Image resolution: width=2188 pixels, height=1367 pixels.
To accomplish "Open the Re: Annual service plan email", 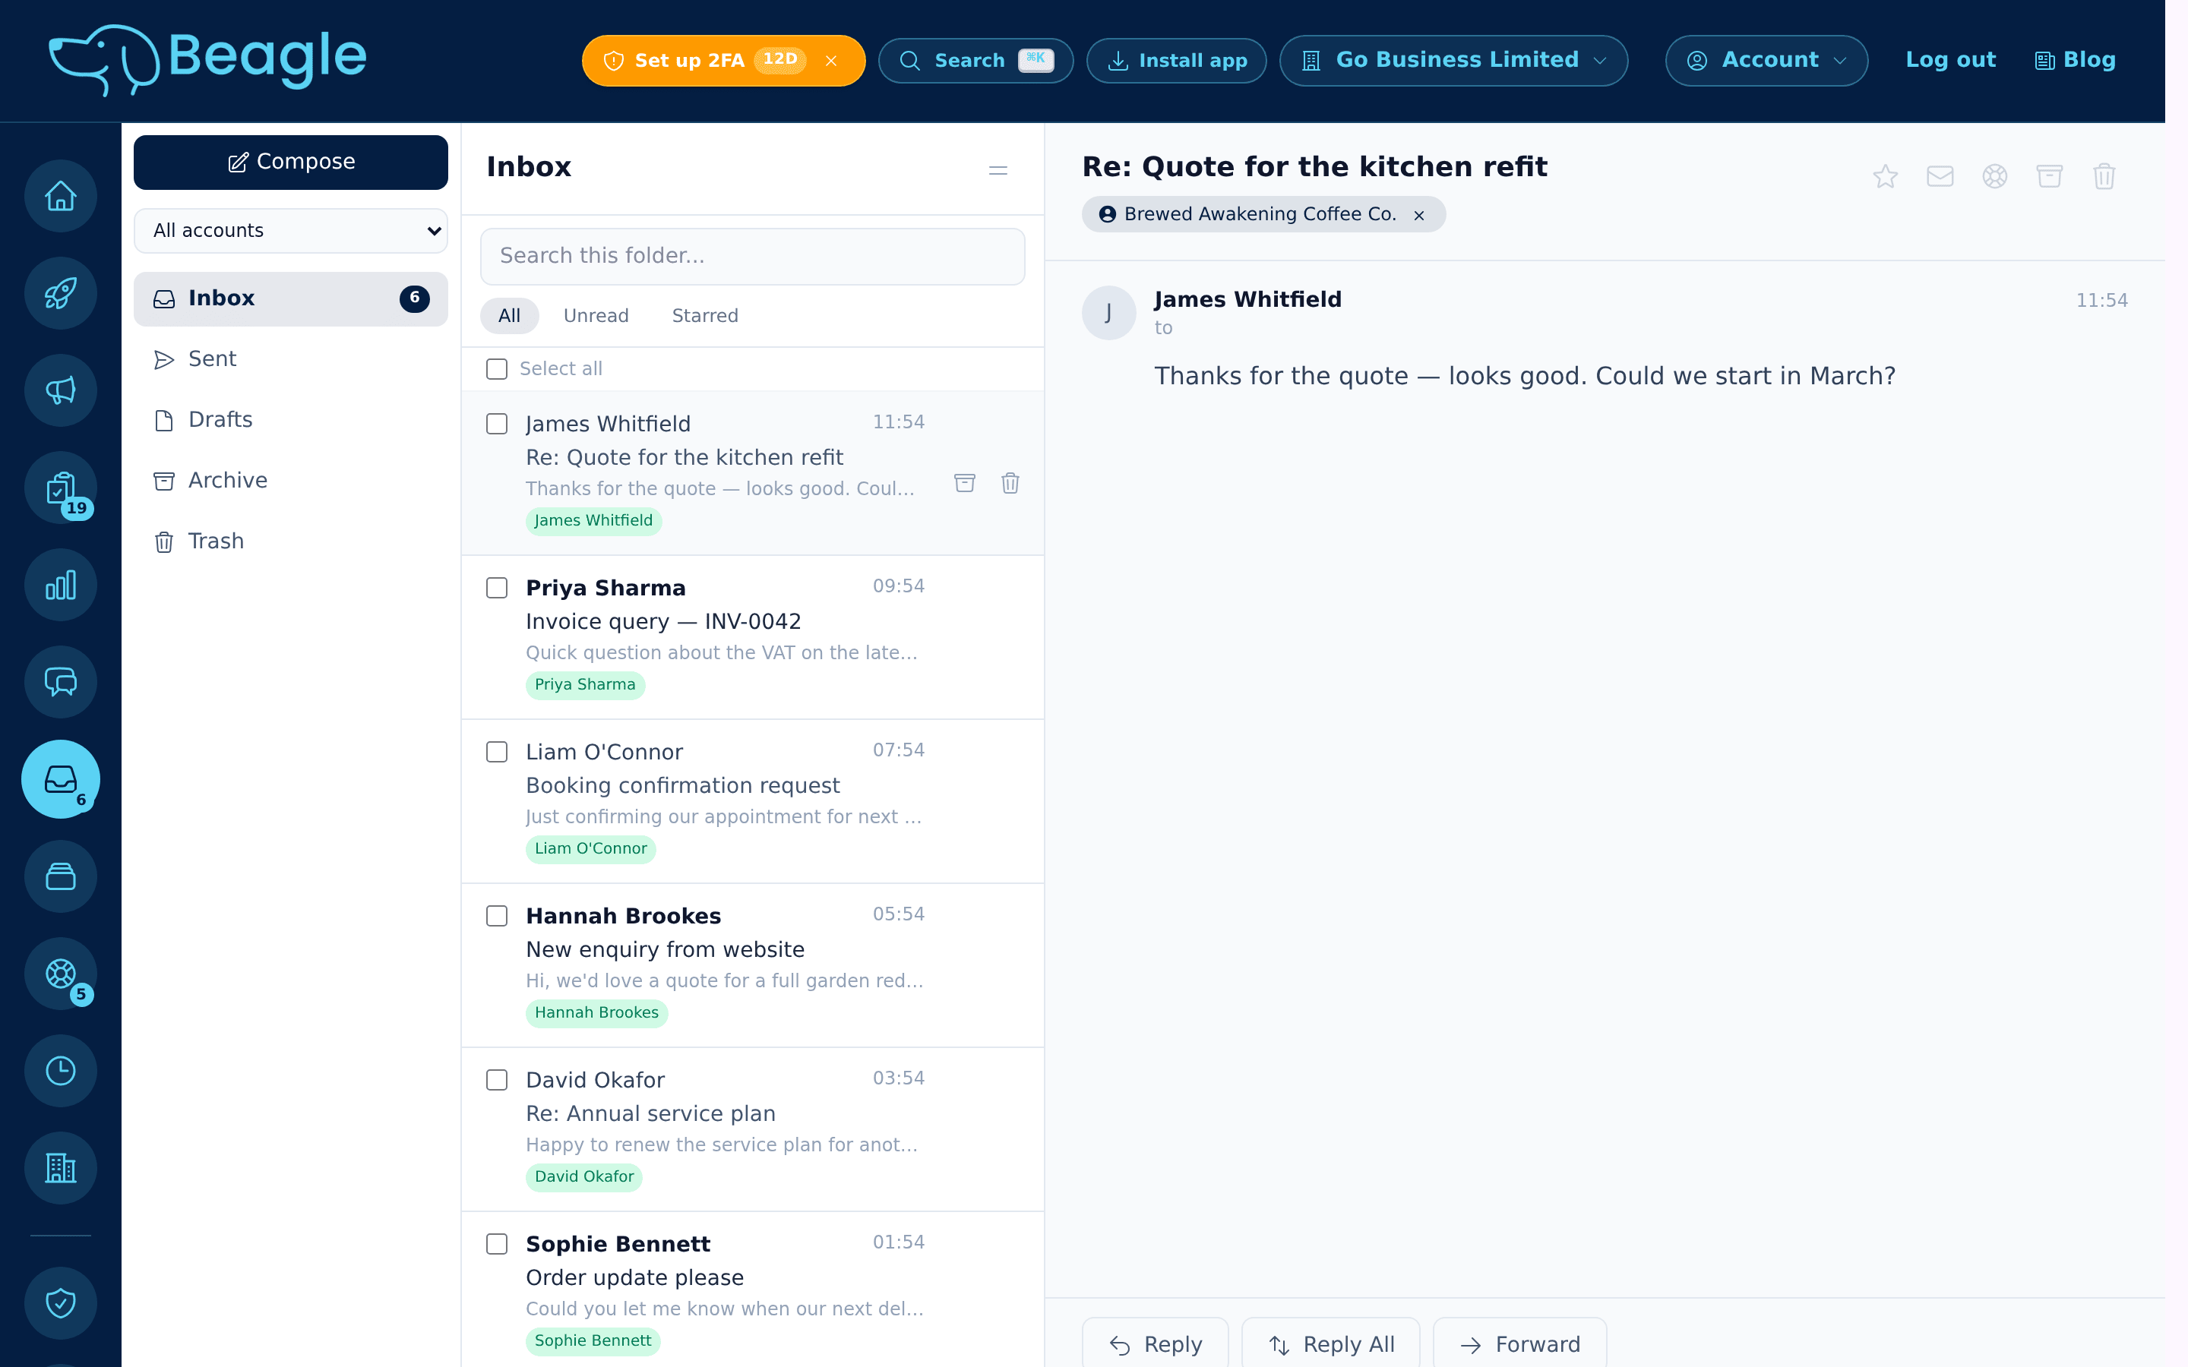I will [x=752, y=1129].
